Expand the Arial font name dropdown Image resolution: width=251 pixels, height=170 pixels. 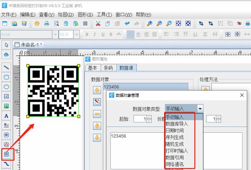(x=55, y=34)
